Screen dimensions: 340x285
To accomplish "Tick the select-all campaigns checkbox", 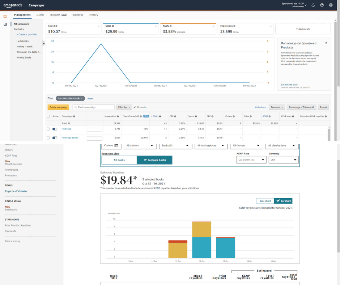I will (48, 116).
